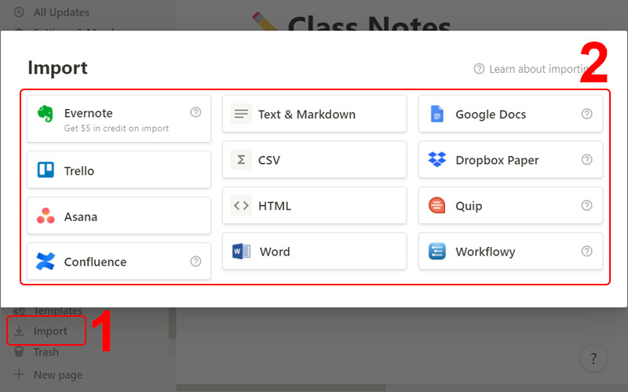Choose CSV import option
The width and height of the screenshot is (628, 392).
click(x=314, y=160)
